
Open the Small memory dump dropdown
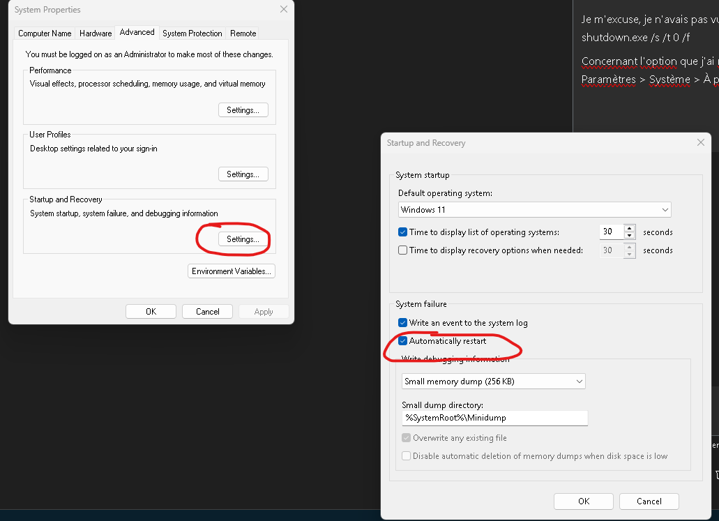493,381
